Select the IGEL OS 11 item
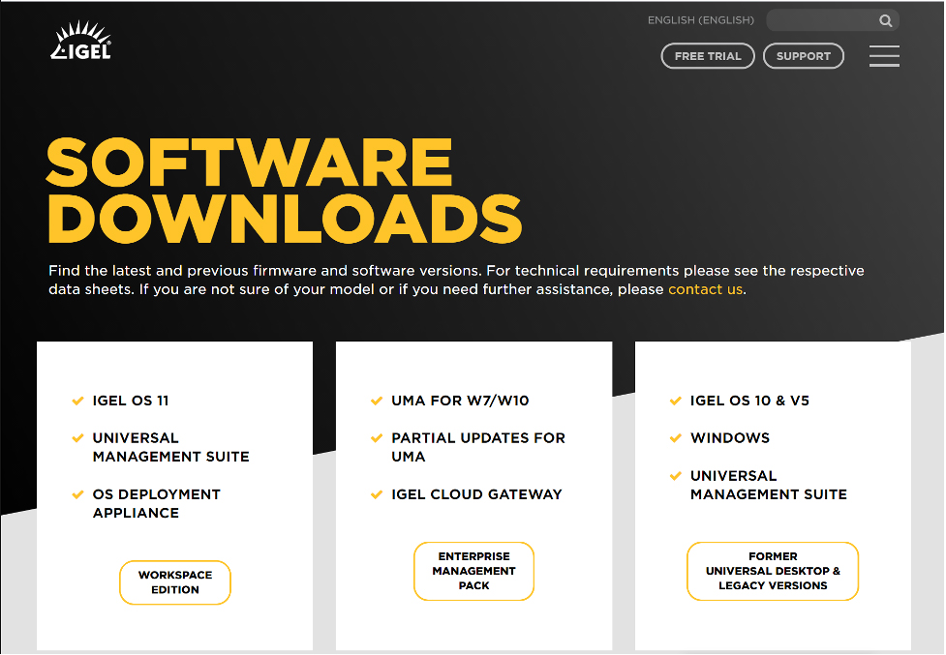This screenshot has width=946, height=655. pyautogui.click(x=131, y=401)
